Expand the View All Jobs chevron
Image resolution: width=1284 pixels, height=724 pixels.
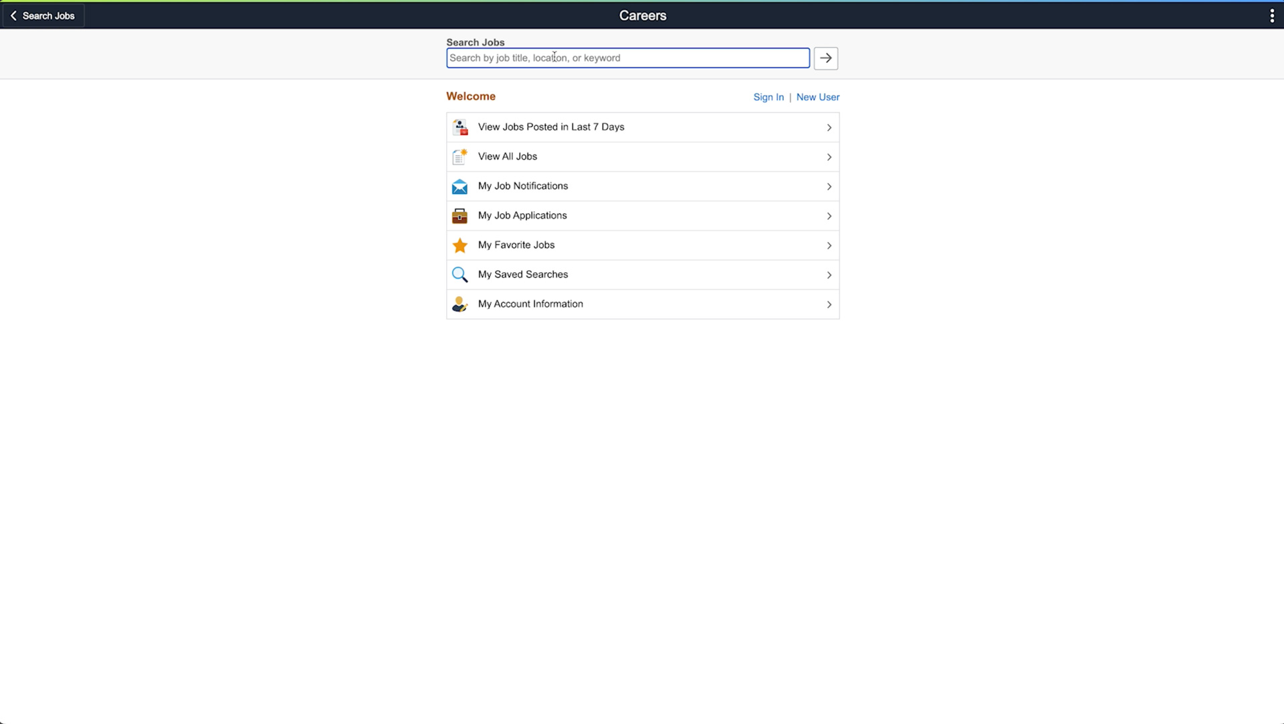pyautogui.click(x=829, y=157)
